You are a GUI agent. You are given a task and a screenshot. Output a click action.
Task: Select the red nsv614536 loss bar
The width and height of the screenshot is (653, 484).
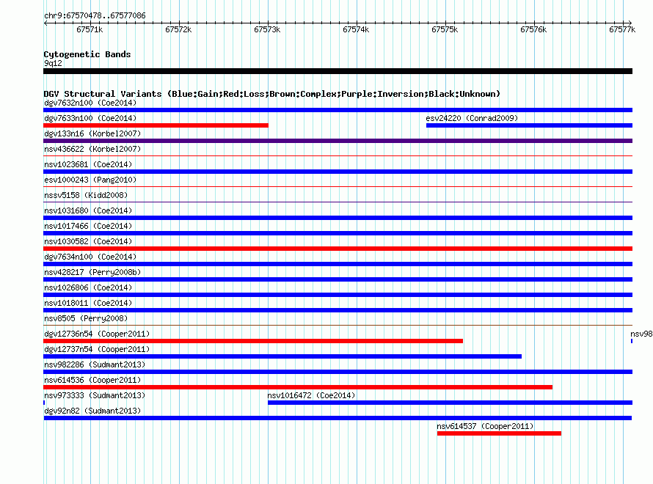pos(298,387)
